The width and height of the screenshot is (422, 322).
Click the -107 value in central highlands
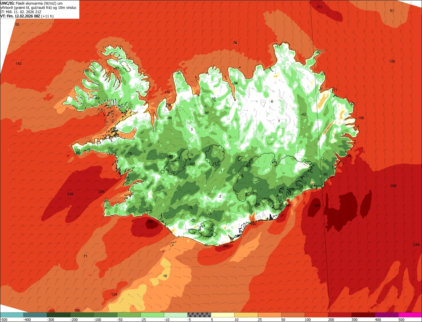pyautogui.click(x=192, y=164)
